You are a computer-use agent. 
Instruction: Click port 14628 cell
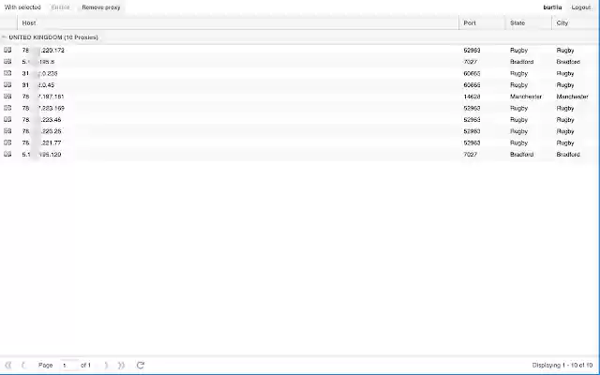pos(472,97)
